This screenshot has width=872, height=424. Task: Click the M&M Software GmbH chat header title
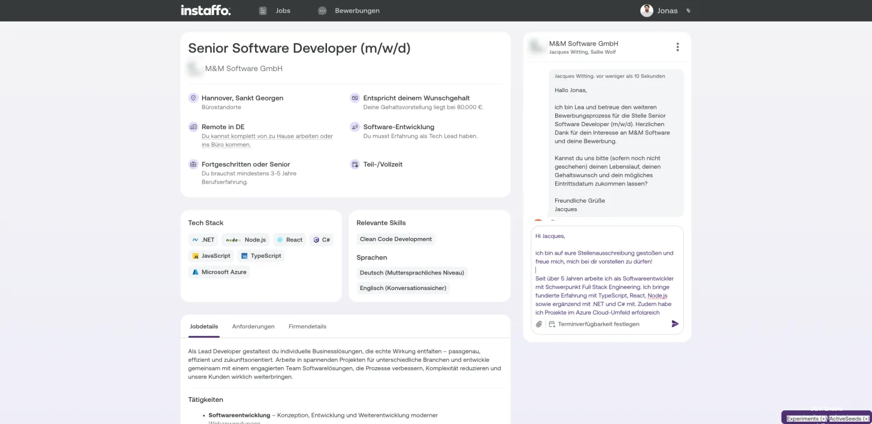(583, 44)
